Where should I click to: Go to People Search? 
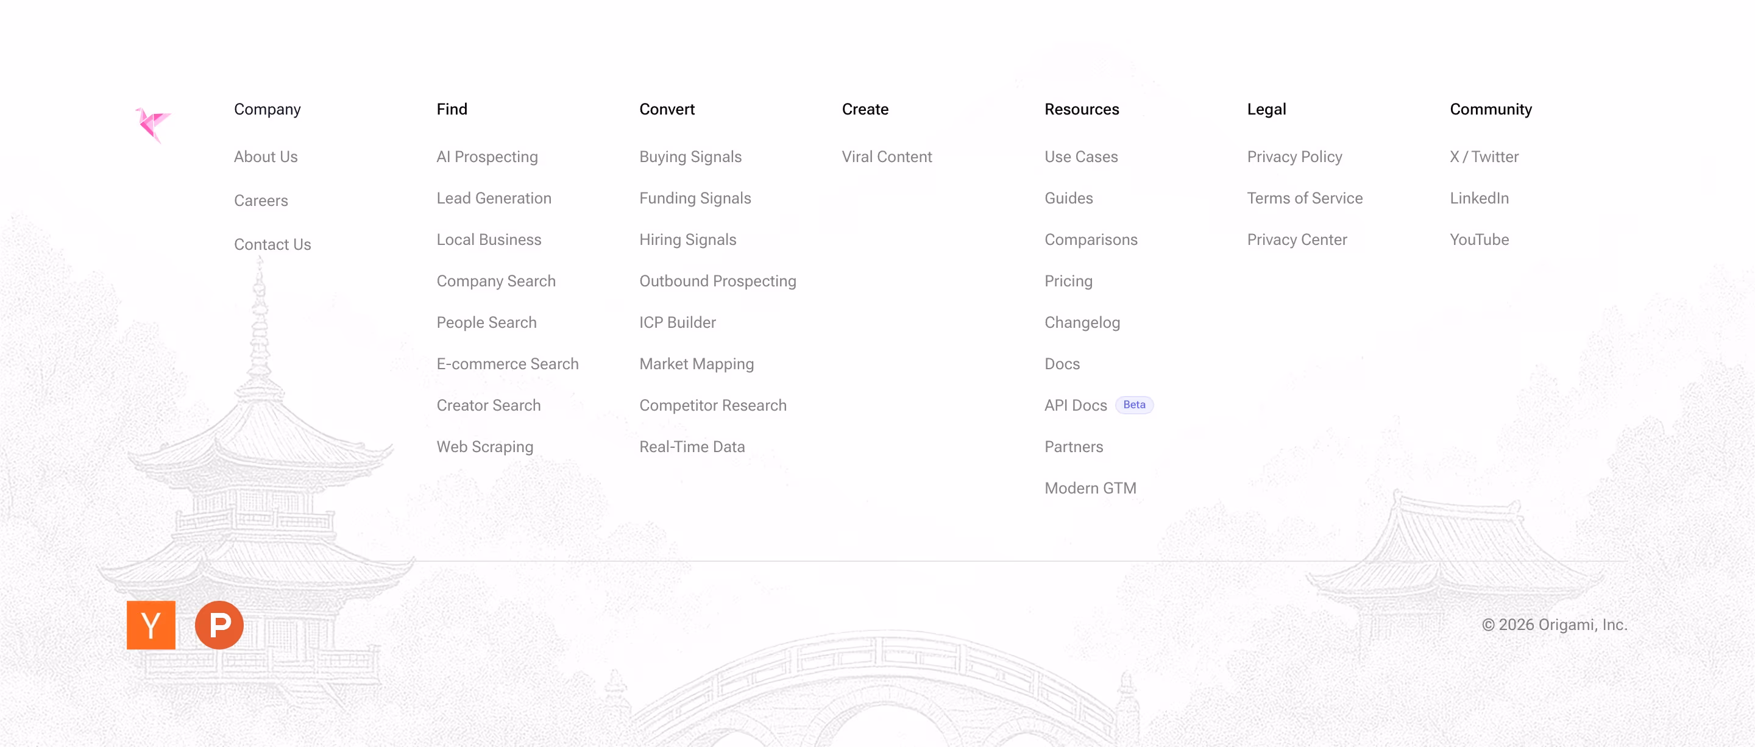pyautogui.click(x=486, y=322)
